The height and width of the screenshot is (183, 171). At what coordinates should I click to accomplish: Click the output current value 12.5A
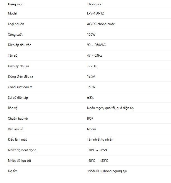(x=91, y=76)
